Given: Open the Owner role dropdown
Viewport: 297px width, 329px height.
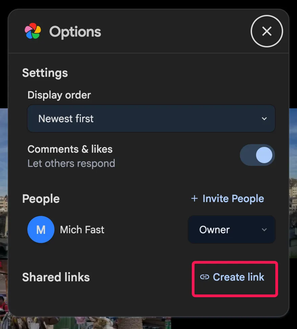Looking at the screenshot, I should click(x=231, y=230).
